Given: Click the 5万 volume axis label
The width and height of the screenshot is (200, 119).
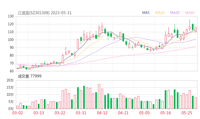Looking at the screenshot, I should tap(11, 102).
